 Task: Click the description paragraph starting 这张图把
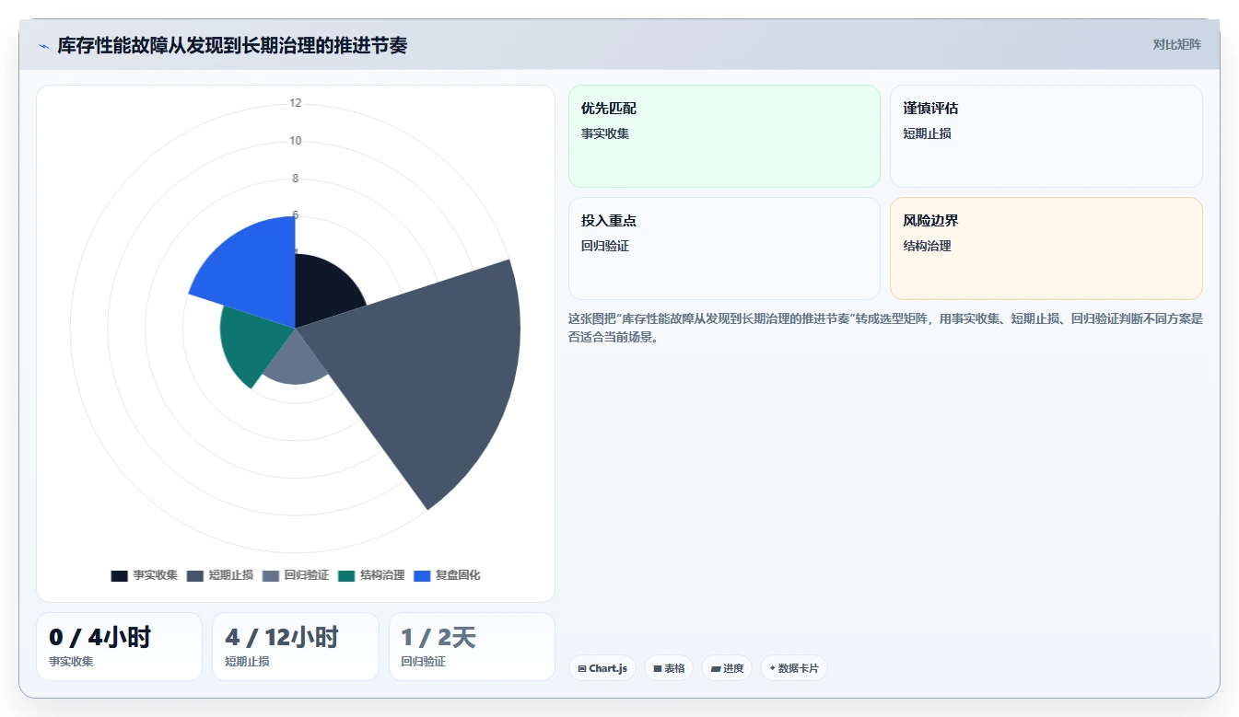tap(885, 328)
